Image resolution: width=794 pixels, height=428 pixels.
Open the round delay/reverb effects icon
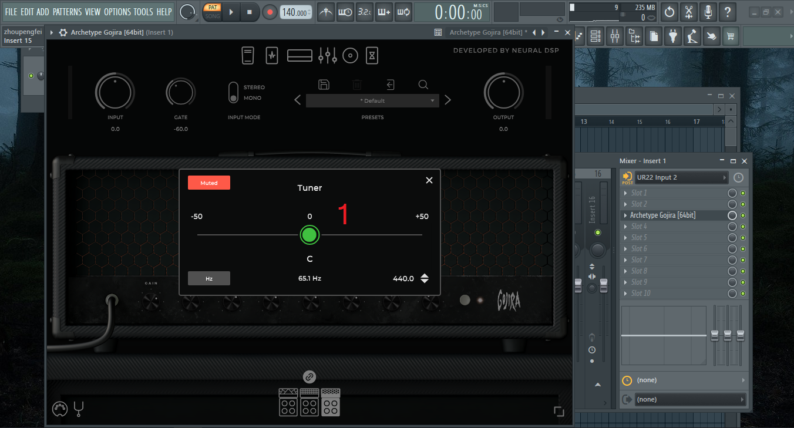[x=351, y=56]
